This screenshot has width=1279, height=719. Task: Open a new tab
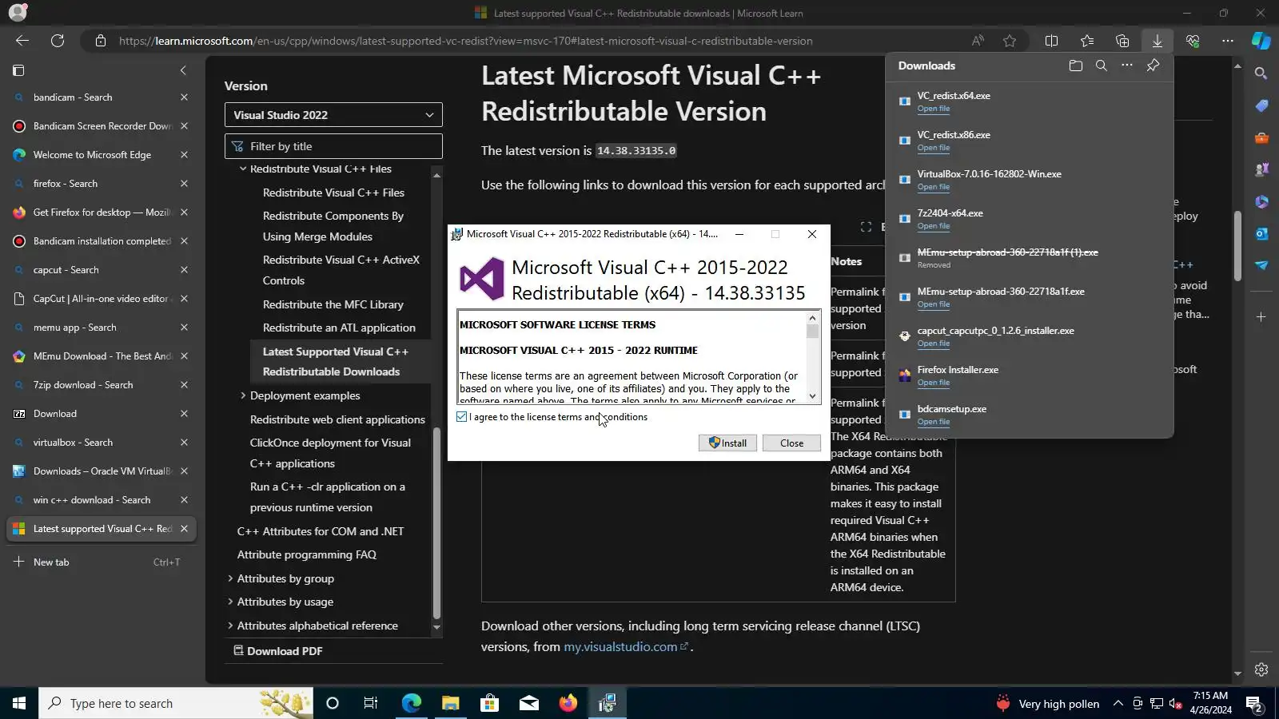tap(101, 562)
